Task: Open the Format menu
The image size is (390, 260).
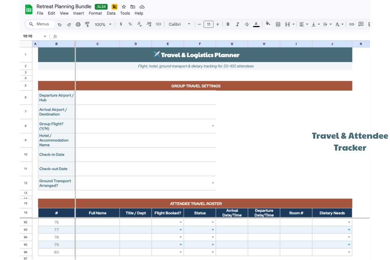Action: point(95,13)
